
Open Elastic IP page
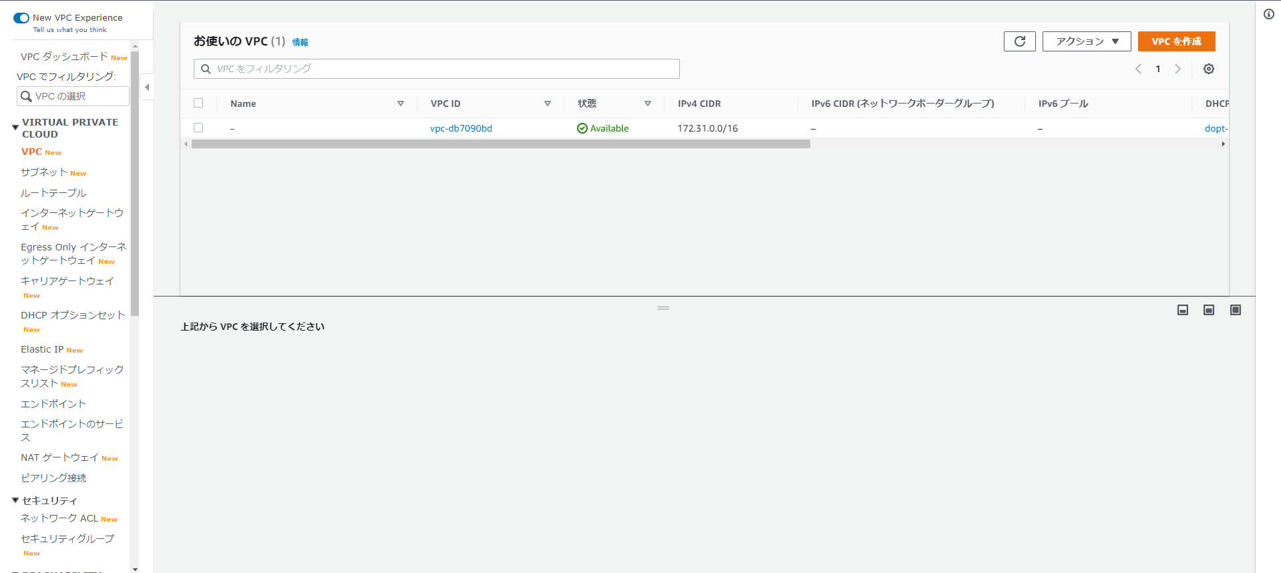click(42, 349)
